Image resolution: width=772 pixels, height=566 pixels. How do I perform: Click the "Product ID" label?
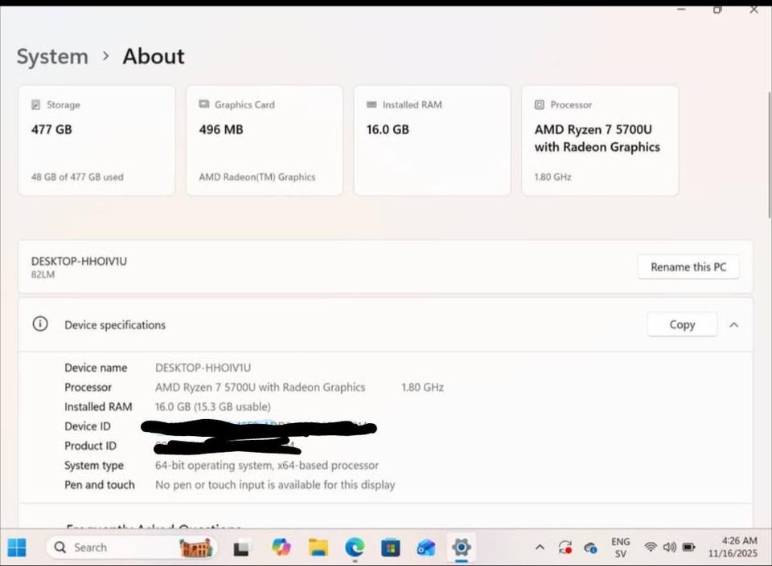coord(91,446)
